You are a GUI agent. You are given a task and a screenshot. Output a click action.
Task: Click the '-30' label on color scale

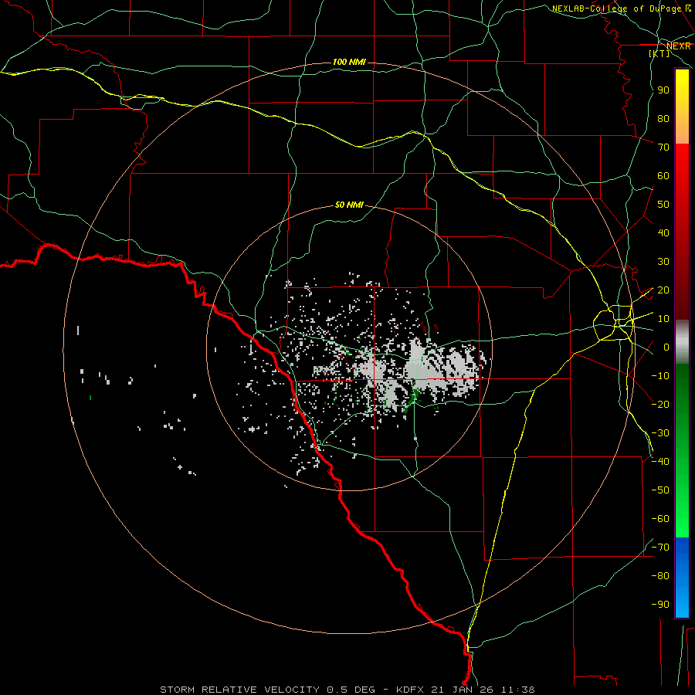[660, 433]
